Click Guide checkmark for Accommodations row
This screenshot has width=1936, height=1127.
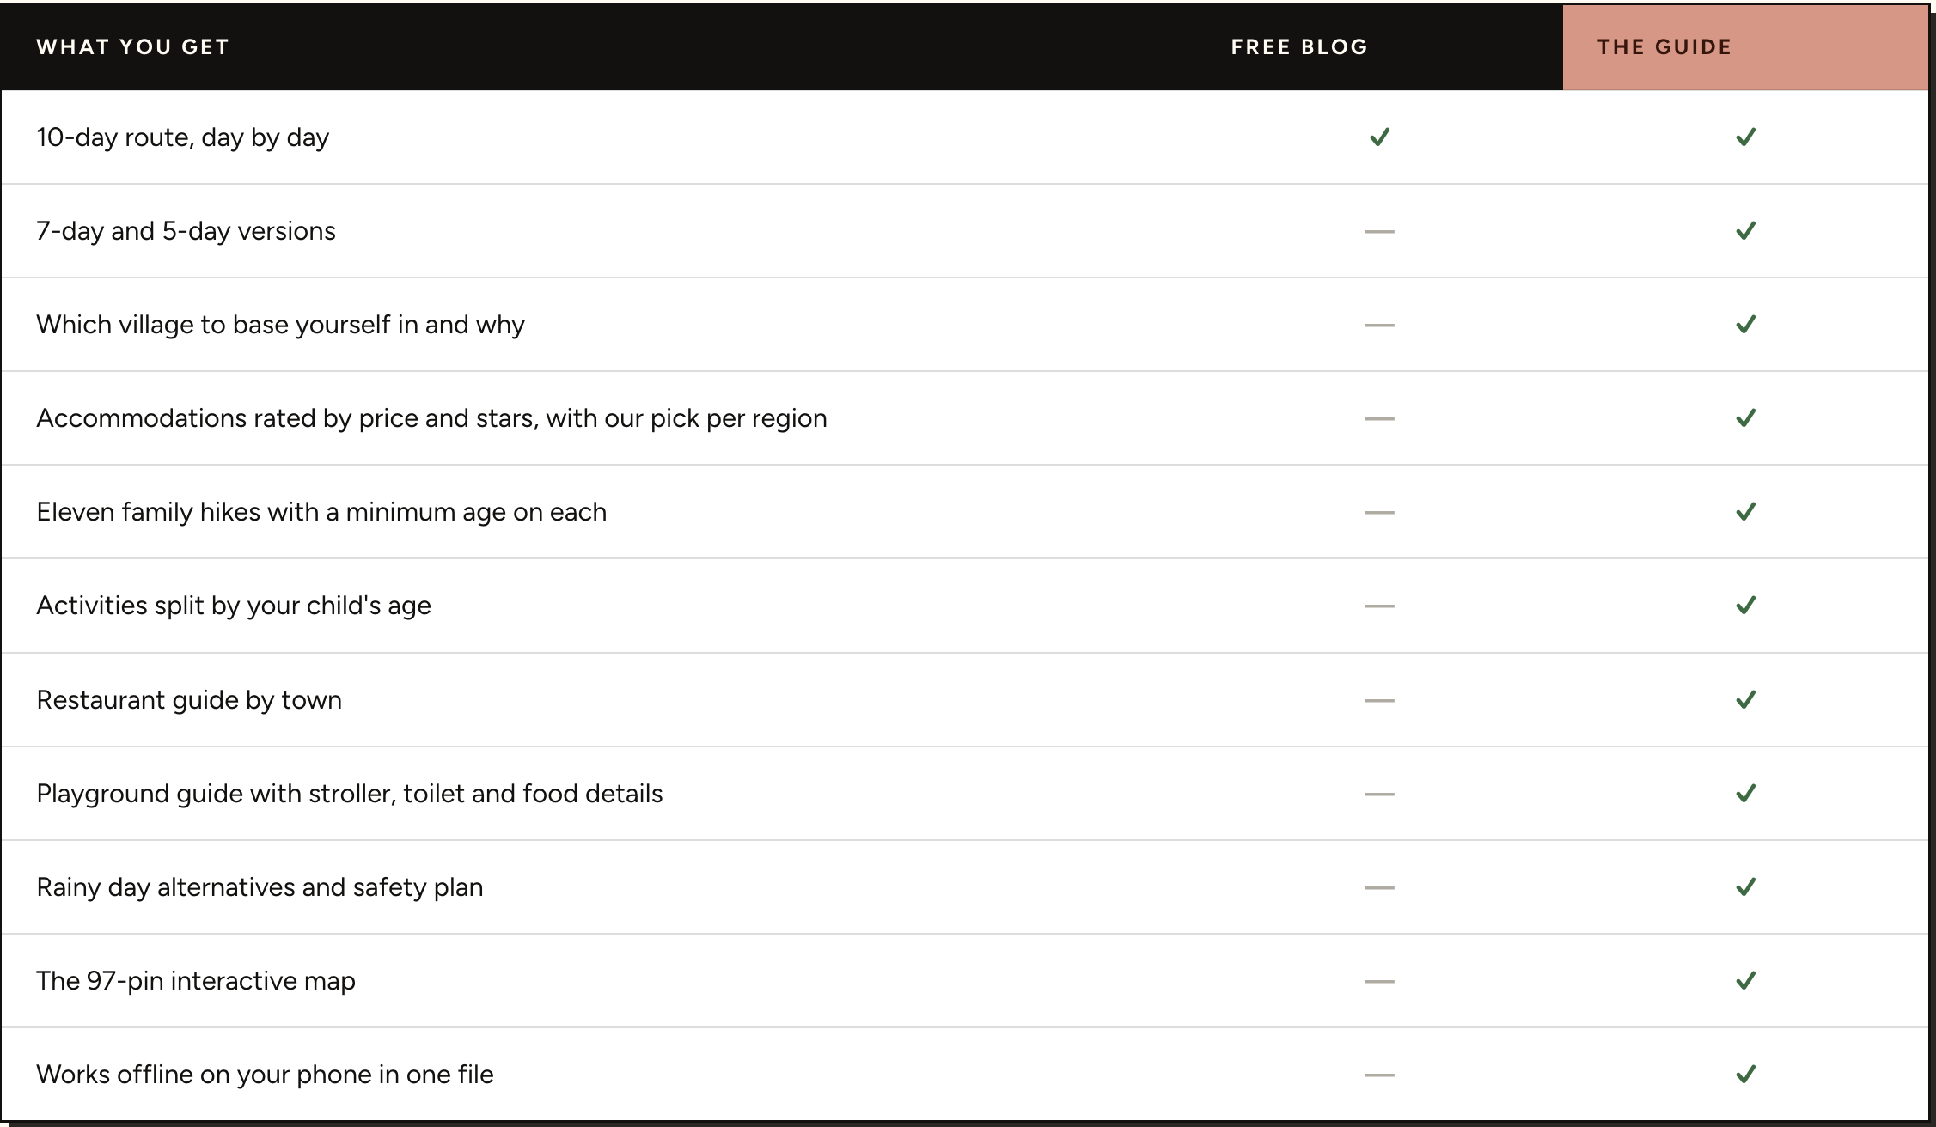point(1745,418)
